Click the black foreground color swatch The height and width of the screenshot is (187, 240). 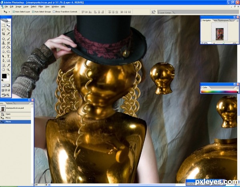(x=4, y=76)
